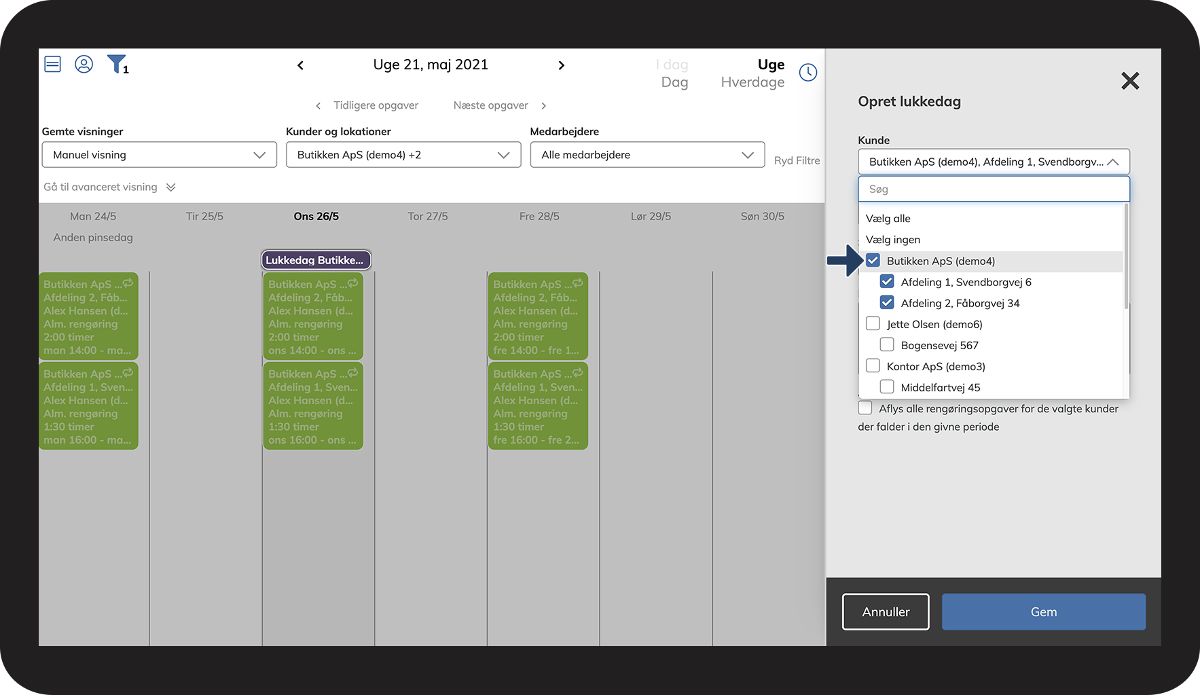1200x695 pixels.
Task: Select Vælg alle option
Action: click(888, 219)
